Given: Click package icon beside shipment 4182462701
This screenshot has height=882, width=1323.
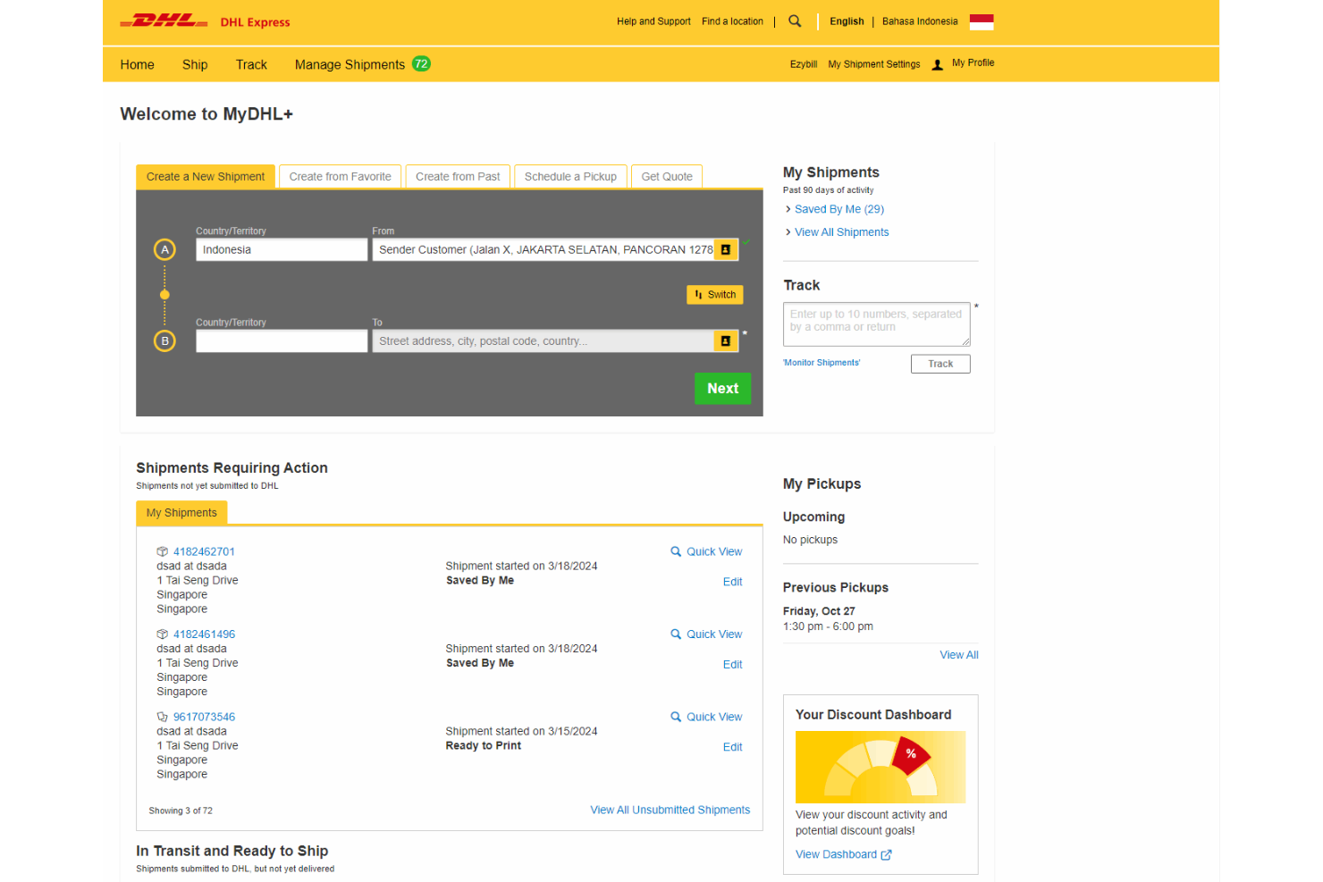Looking at the screenshot, I should (163, 552).
